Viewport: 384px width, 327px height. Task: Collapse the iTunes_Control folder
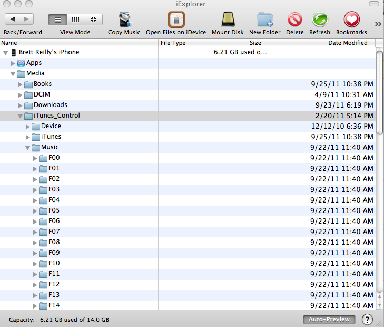click(x=21, y=116)
